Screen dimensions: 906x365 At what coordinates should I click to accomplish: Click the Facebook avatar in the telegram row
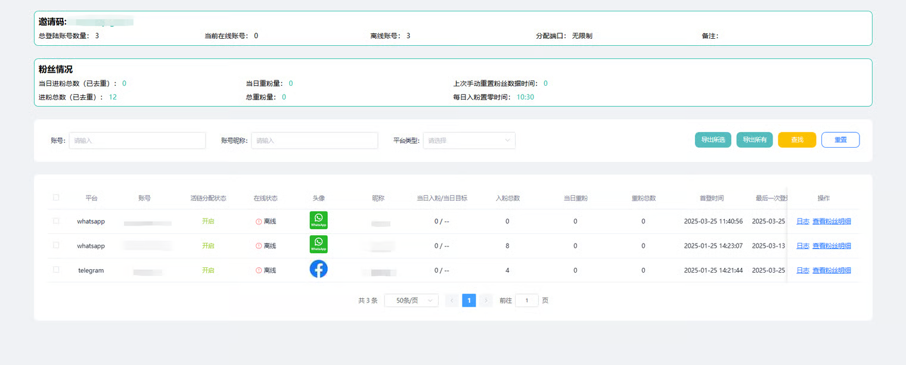(x=318, y=269)
